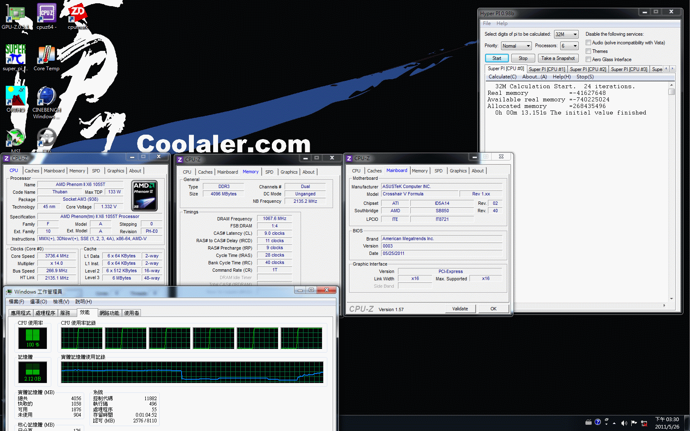Image resolution: width=690 pixels, height=431 pixels.
Task: Click the first CPU usage history graph
Action: point(82,338)
